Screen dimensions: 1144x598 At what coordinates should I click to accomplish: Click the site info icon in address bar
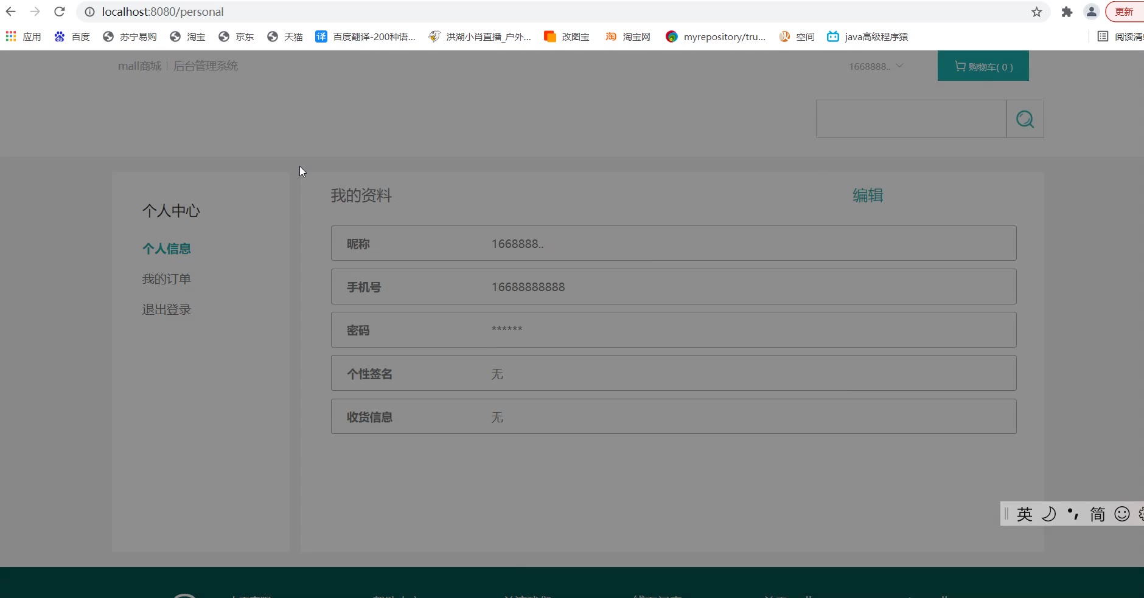pyautogui.click(x=89, y=12)
